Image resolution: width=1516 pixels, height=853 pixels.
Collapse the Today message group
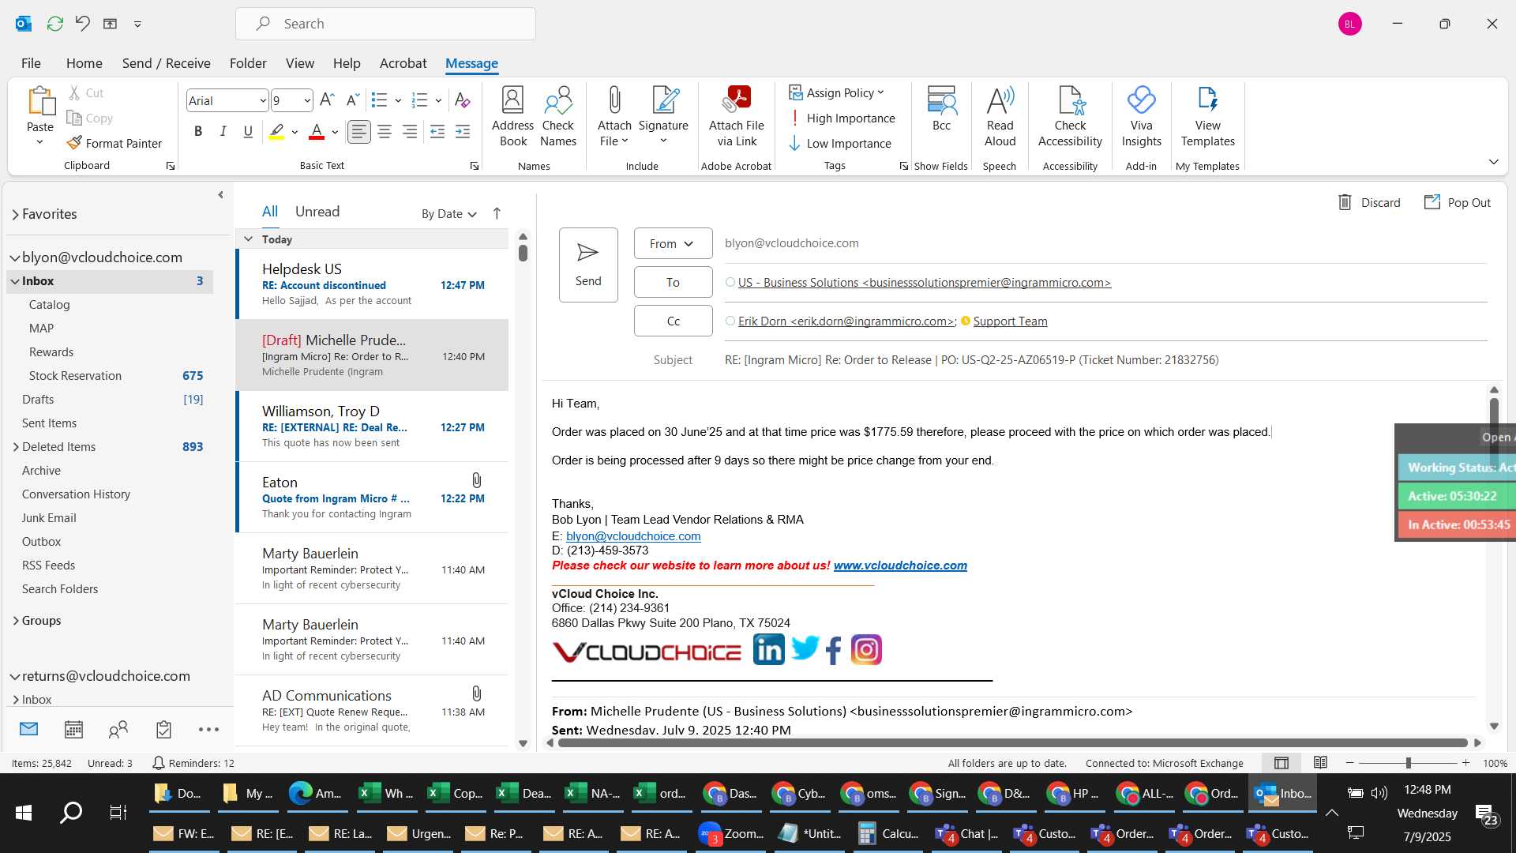(248, 239)
